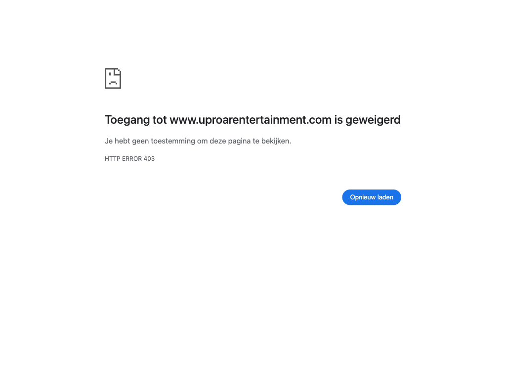Click the blue Opnieuw laden button
The height and width of the screenshot is (380, 506).
372,197
